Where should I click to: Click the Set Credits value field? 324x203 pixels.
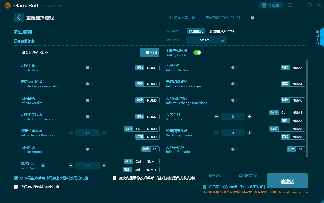pos(233,117)
